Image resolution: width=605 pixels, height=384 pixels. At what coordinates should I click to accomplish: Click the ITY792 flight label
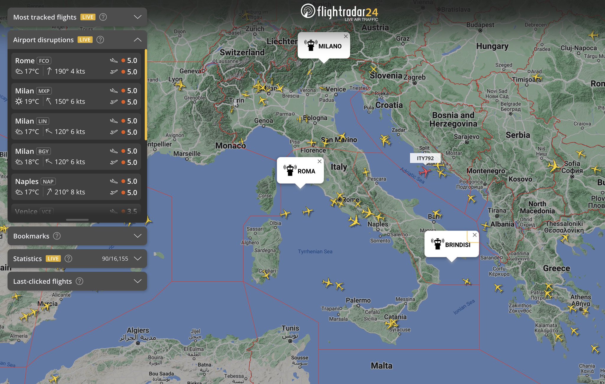click(425, 158)
